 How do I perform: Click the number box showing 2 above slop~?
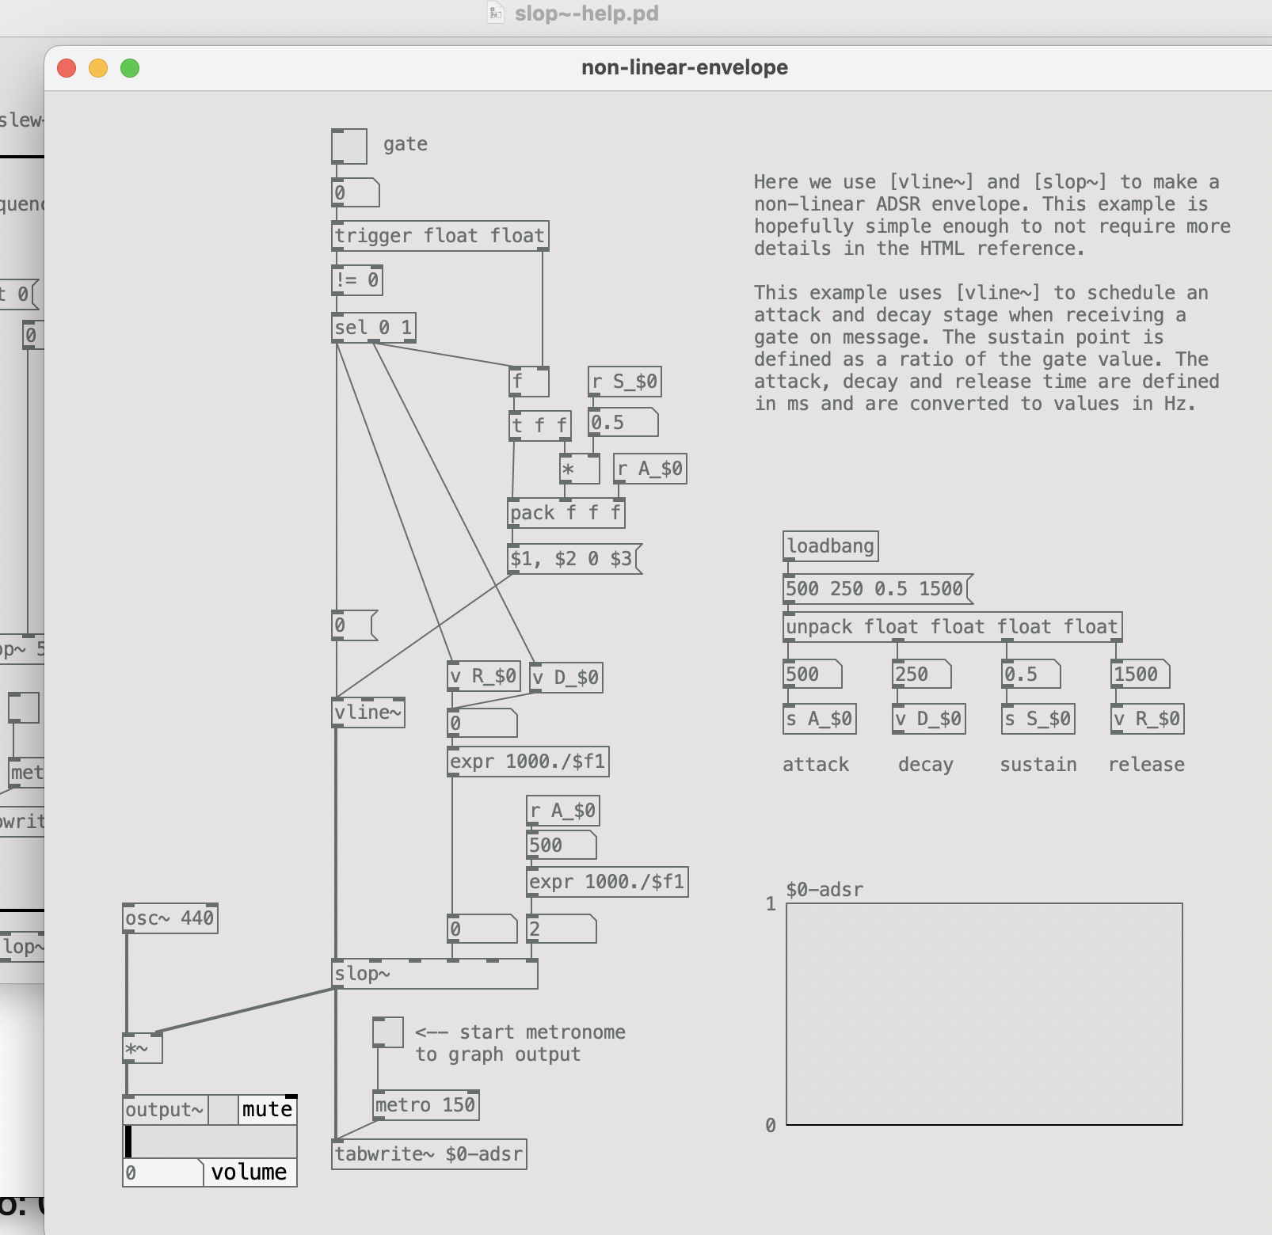click(x=562, y=929)
